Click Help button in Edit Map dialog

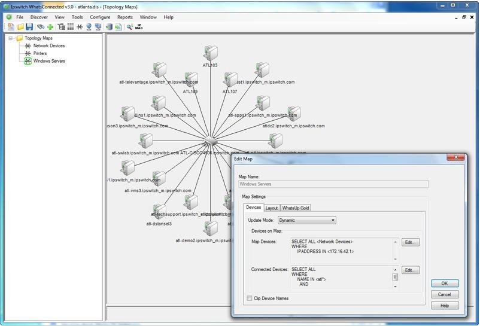pos(445,306)
